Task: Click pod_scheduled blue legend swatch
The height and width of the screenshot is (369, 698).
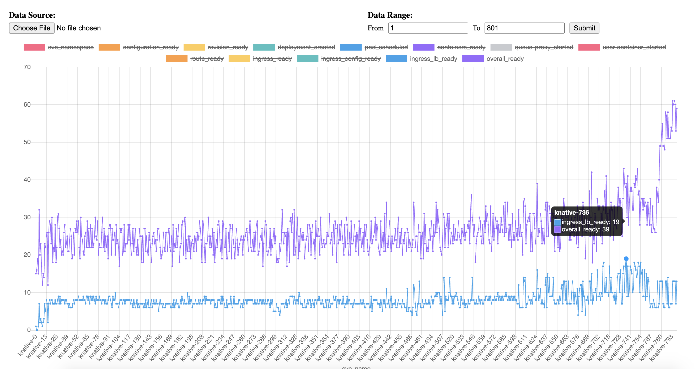Action: click(351, 47)
